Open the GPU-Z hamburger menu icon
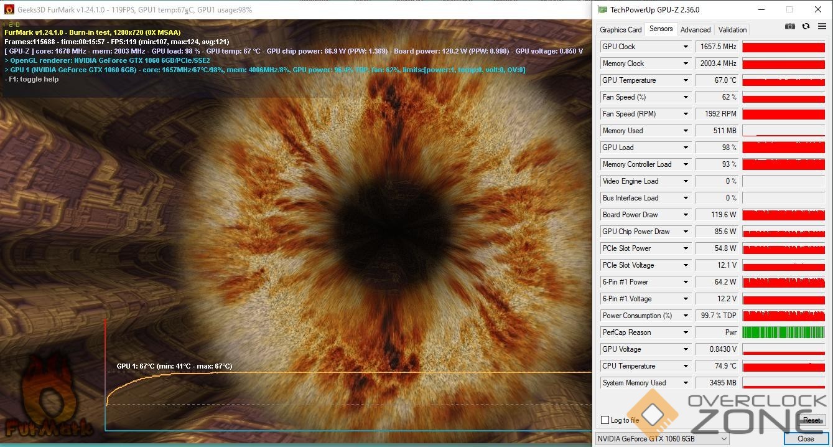Image resolution: width=833 pixels, height=447 pixels. (822, 27)
